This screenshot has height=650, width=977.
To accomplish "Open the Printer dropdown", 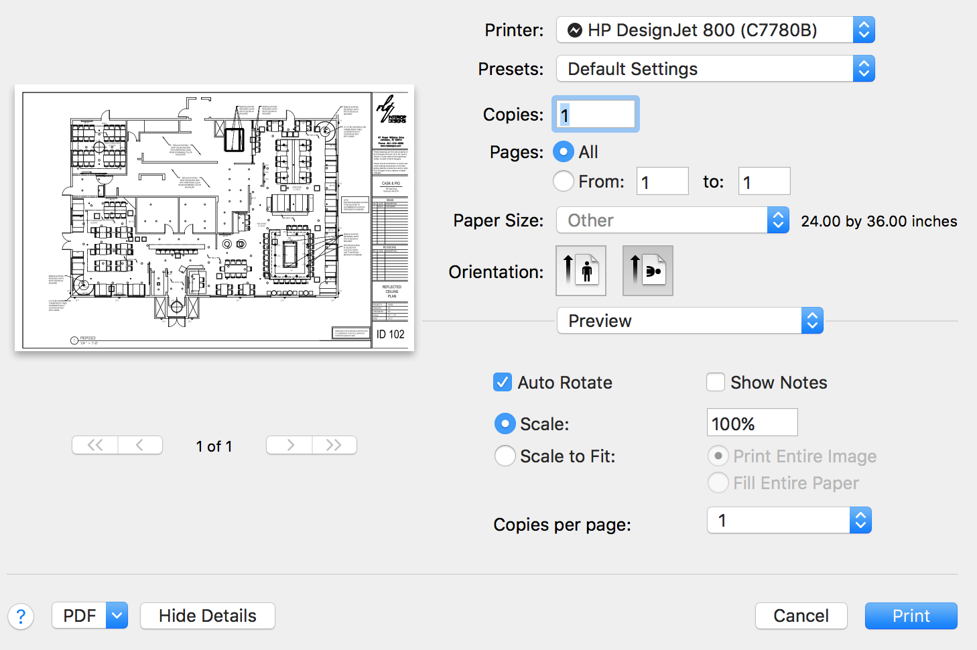I will [715, 30].
